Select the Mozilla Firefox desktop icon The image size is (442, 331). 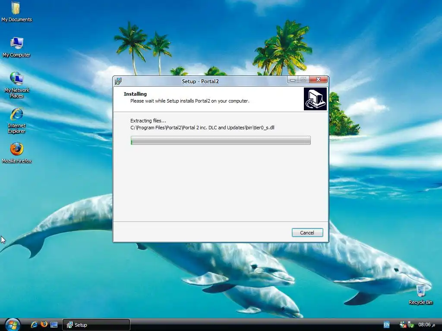(16, 153)
